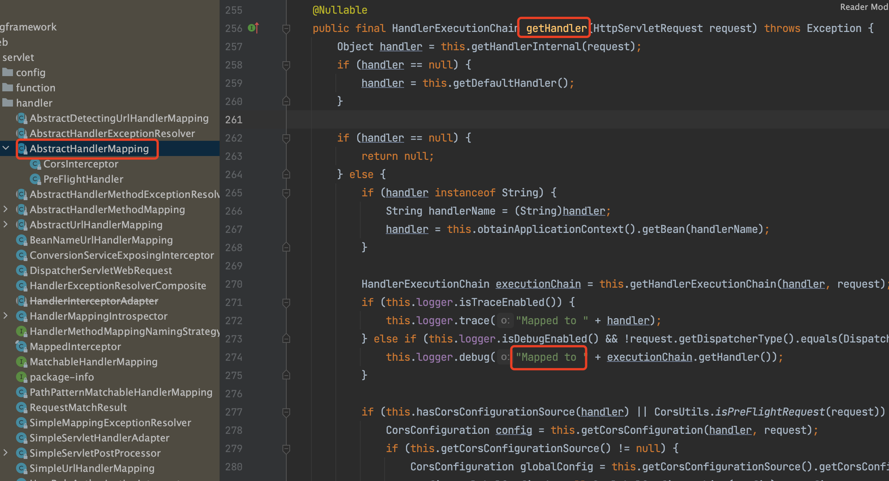Click line number 261 in gutter
Viewport: 889px width, 481px height.
pos(233,120)
